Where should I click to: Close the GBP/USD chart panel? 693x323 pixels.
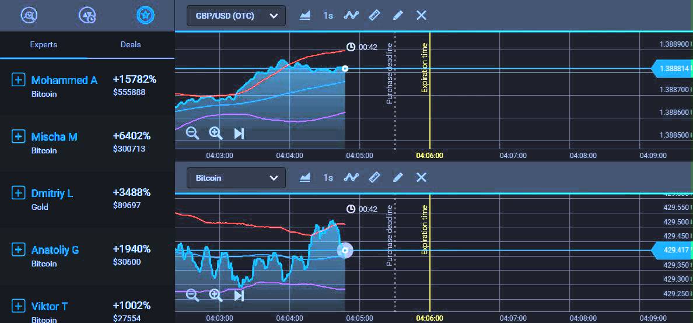pos(421,16)
